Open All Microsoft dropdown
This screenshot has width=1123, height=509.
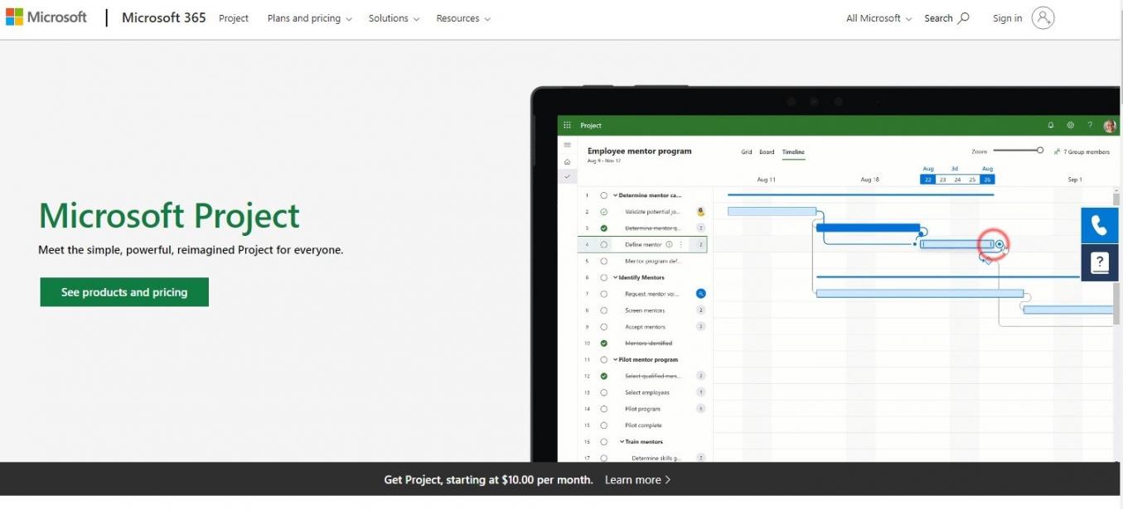879,18
